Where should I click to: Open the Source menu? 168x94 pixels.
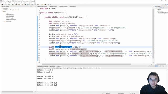click(7, 3)
